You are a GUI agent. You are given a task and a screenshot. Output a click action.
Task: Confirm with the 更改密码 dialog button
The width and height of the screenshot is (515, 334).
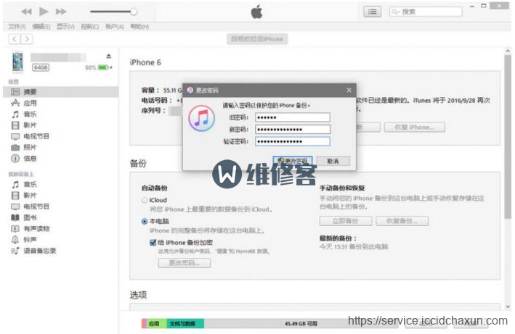(x=292, y=161)
